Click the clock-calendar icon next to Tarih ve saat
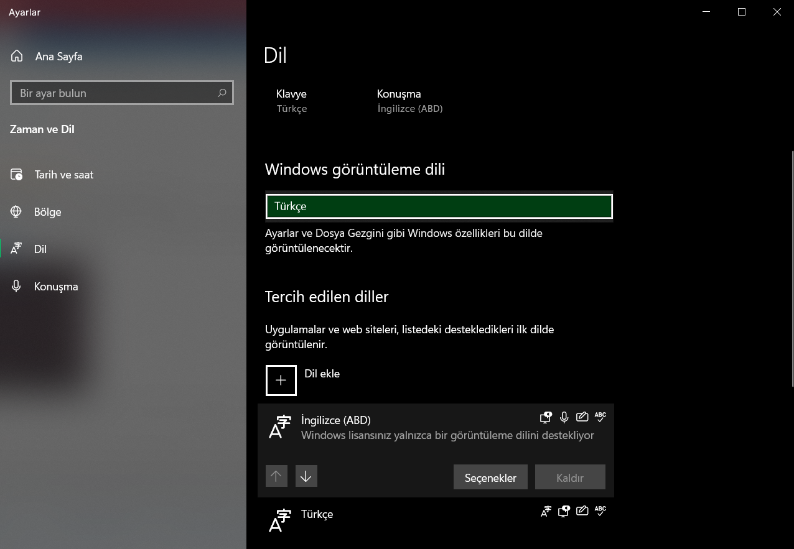Image resolution: width=794 pixels, height=549 pixels. [17, 175]
